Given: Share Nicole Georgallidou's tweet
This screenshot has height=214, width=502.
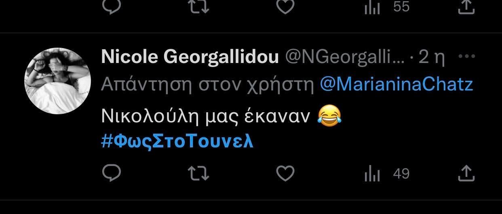Looking at the screenshot, I should click(x=465, y=174).
